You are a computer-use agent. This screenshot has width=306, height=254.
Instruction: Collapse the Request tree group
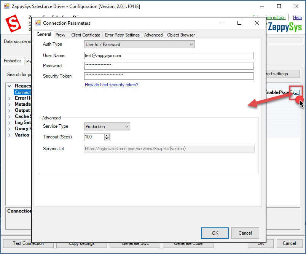point(9,86)
